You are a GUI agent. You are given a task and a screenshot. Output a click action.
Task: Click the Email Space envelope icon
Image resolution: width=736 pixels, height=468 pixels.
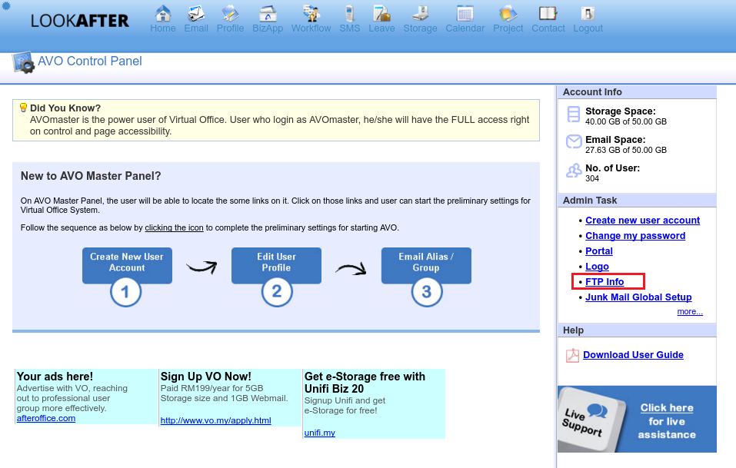(574, 141)
